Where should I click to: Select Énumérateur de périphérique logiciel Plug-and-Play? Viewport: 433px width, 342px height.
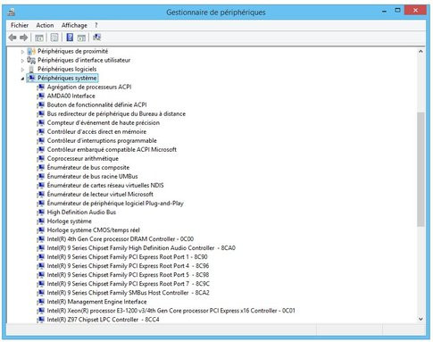[115, 204]
